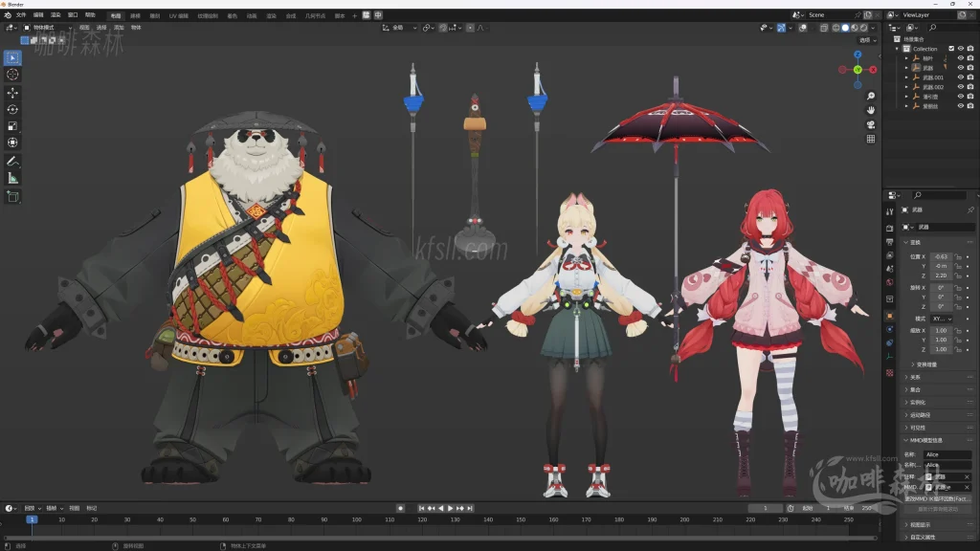This screenshot has width=980, height=551.
Task: Select the Select Box tool
Action: click(12, 57)
